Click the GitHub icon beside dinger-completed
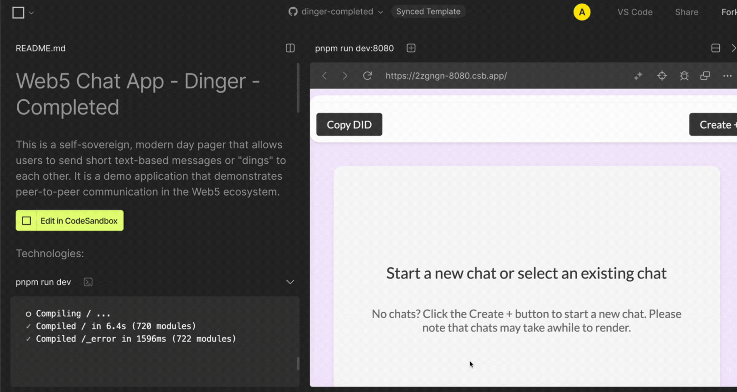Viewport: 737px width, 392px height. (x=293, y=12)
